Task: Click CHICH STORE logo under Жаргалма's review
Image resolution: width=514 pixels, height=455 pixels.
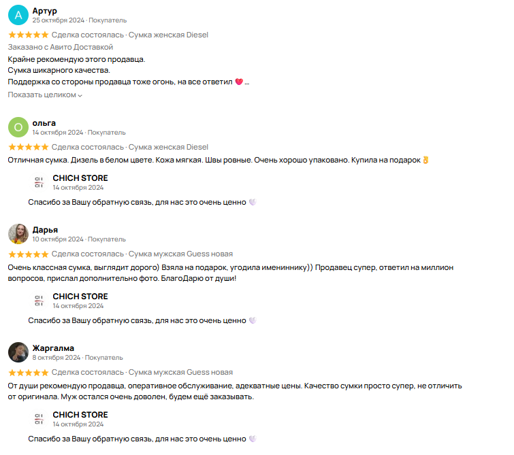Action: [39, 419]
